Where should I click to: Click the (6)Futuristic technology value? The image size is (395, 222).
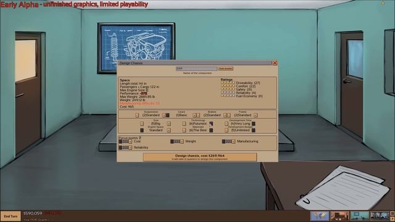click(197, 124)
